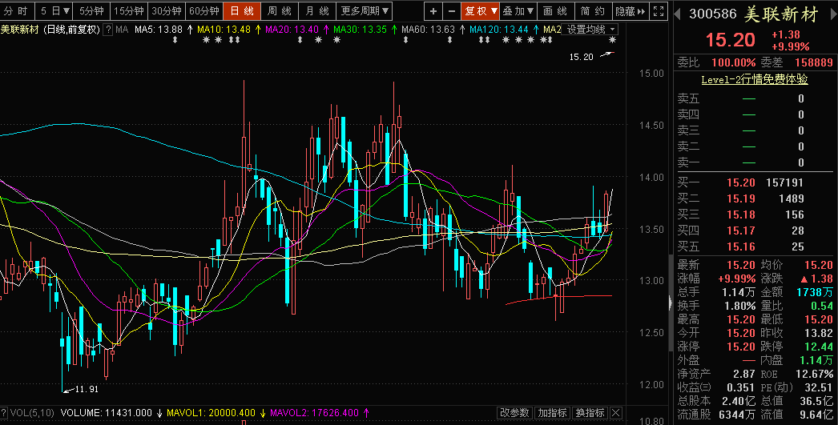Toggle the 画线 drawing mode
838x425 pixels.
click(x=554, y=11)
